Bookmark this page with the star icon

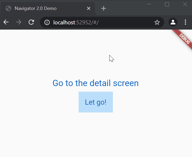(x=157, y=22)
